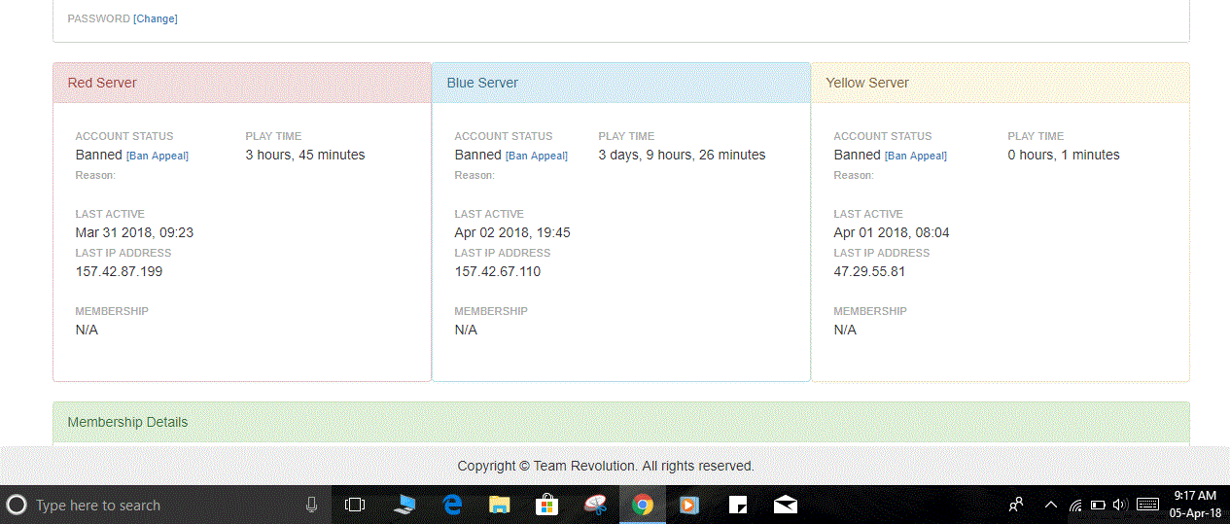Click the Cortana search circle icon

tap(17, 505)
